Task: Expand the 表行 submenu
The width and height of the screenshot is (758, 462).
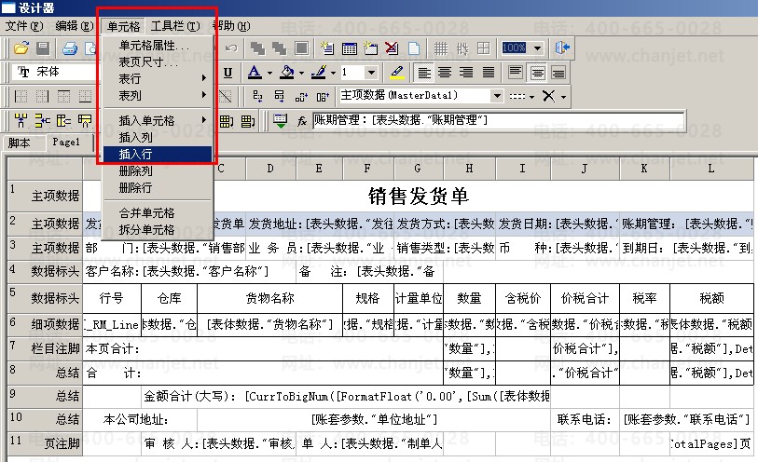Action: (x=158, y=78)
